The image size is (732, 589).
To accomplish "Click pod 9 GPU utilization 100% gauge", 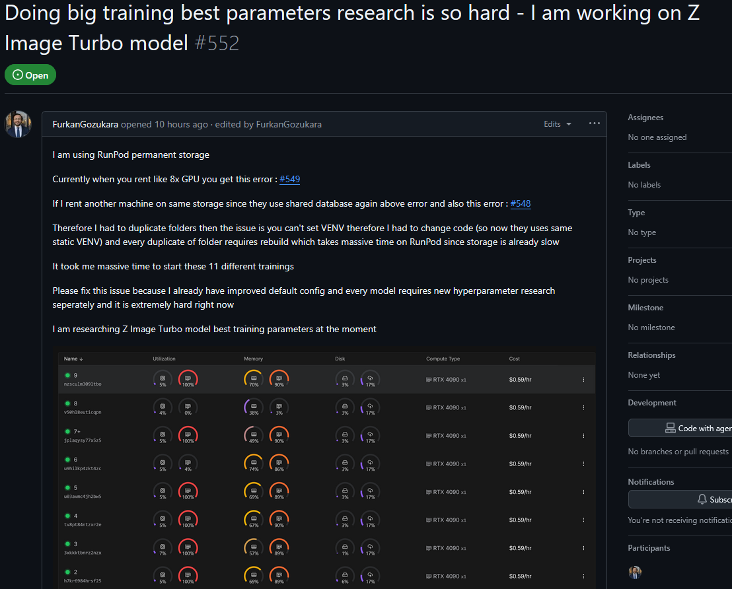I will (188, 379).
